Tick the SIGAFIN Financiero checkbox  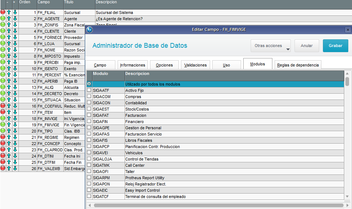pos(89,122)
